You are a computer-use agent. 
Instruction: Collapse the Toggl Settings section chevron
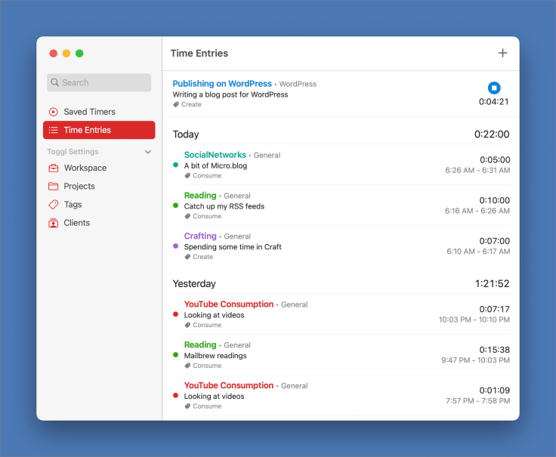point(148,152)
